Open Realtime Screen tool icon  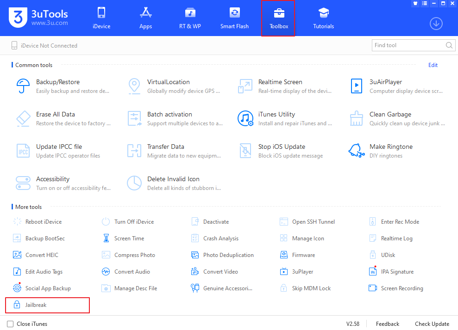pos(245,86)
